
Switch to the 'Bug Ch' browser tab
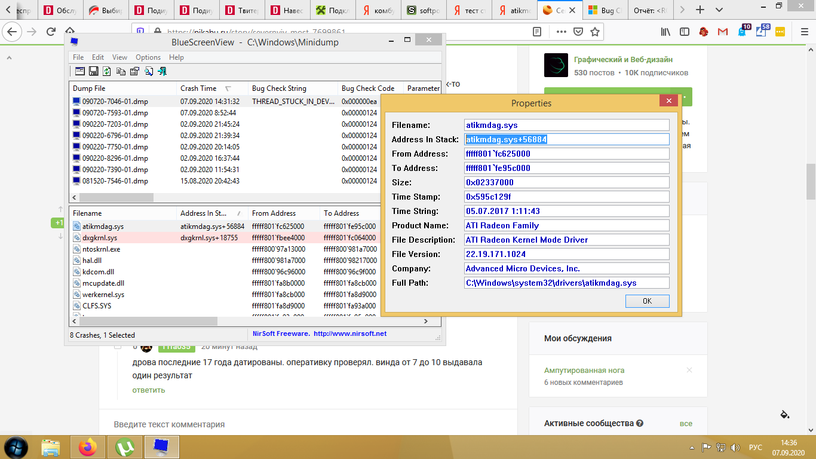pos(604,10)
